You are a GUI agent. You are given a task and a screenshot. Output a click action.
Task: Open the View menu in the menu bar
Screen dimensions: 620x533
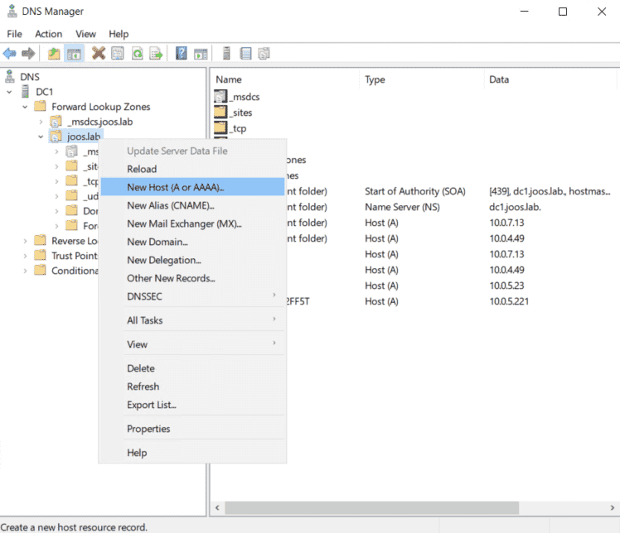click(86, 34)
